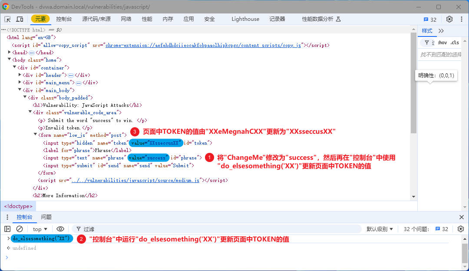Select the h2 More Information line
This screenshot has width=469, height=271.
65,195
